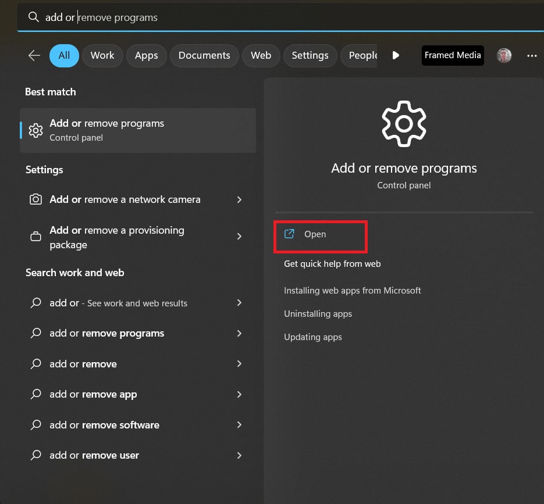
Task: Click the magnifier beside add or remove software
Action: click(x=35, y=425)
